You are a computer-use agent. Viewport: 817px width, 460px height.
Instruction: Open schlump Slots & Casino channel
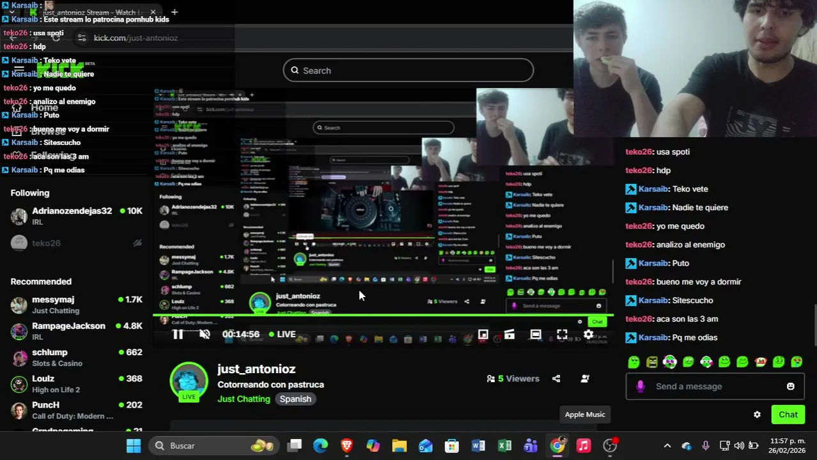tap(77, 357)
